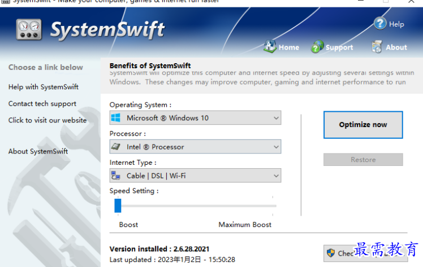Click the Maximum Boost label

[x=245, y=225]
